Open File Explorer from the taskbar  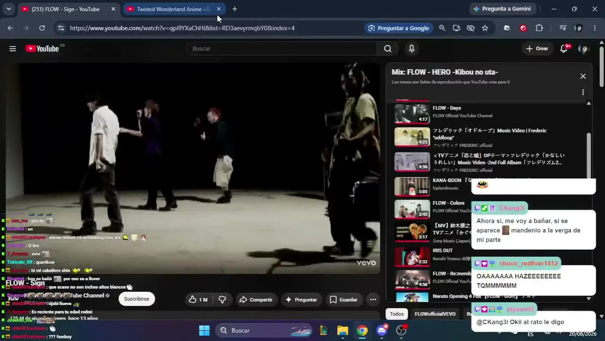point(342,330)
